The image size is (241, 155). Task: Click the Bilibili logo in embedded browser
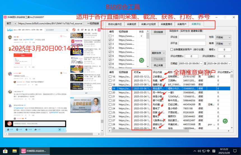[10, 30]
